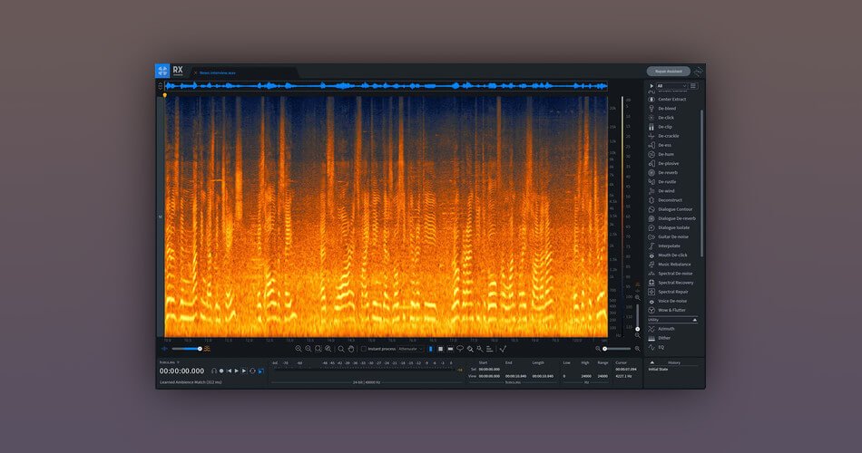862x453 pixels.
Task: Click the Magic Wand selection tool
Action: click(x=480, y=349)
